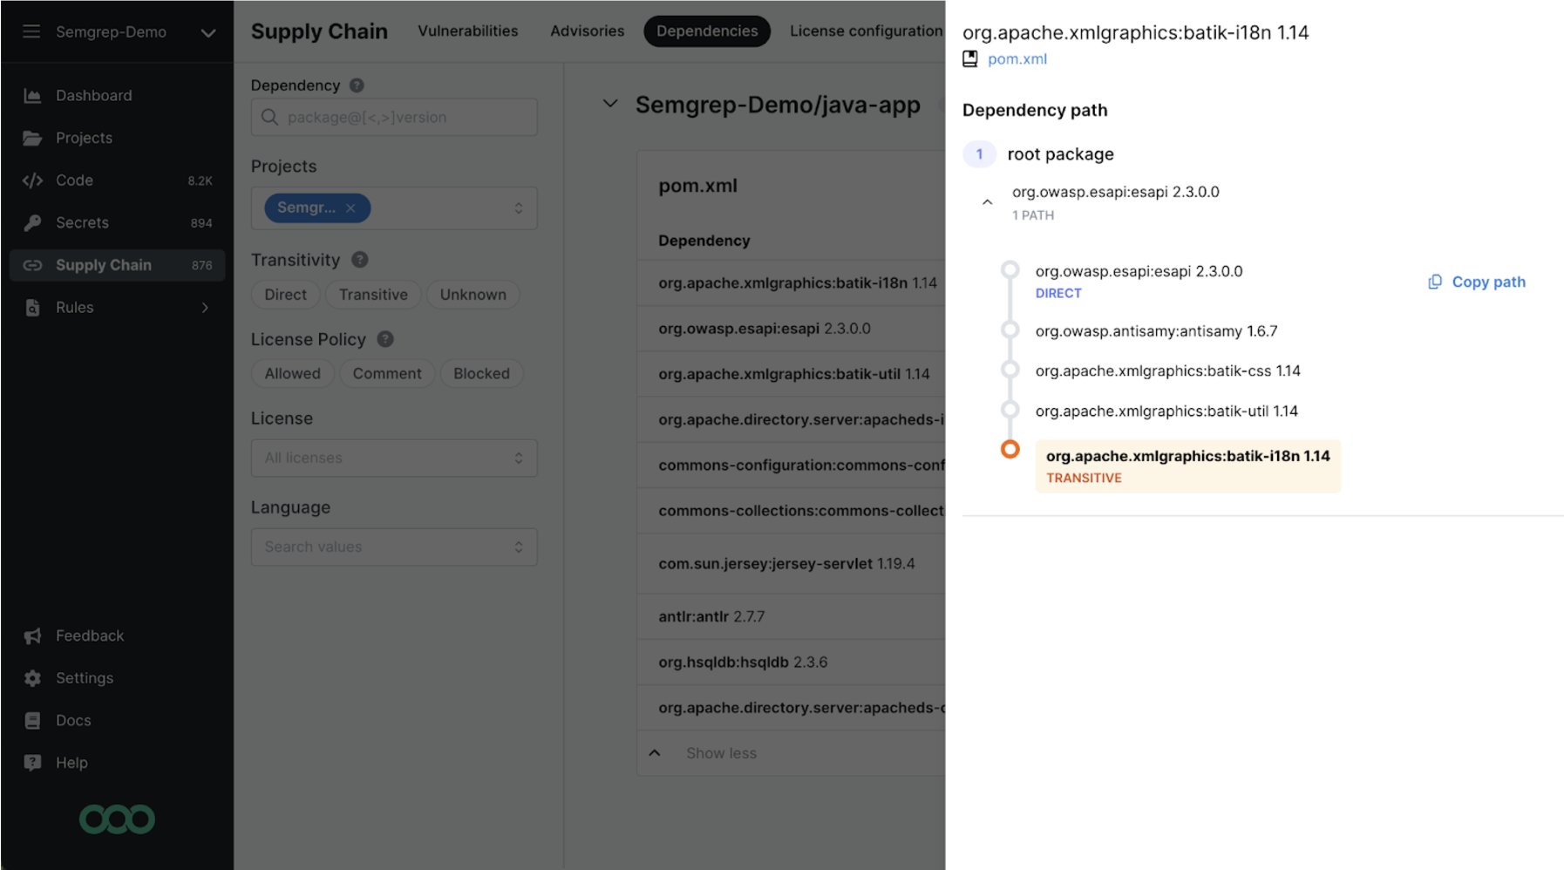Screen dimensions: 1564x870
Task: Toggle the Direct transitivity filter
Action: tap(285, 295)
